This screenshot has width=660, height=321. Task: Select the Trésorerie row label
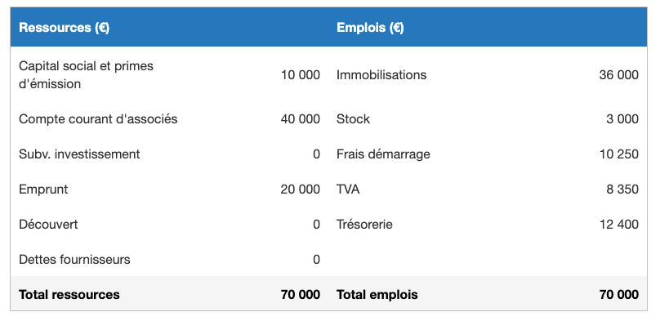pyautogui.click(x=364, y=225)
